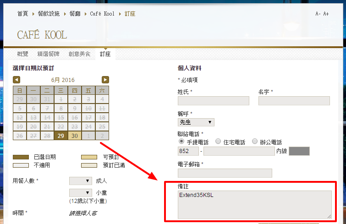This screenshot has width=346, height=224.
Task: Open 餐廳 breadcrumb link
Action: click(75, 14)
